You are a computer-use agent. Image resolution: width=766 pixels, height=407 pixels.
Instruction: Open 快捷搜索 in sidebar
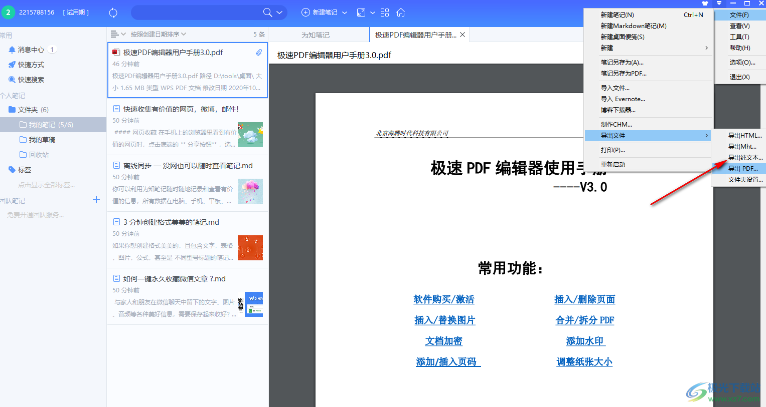31,80
